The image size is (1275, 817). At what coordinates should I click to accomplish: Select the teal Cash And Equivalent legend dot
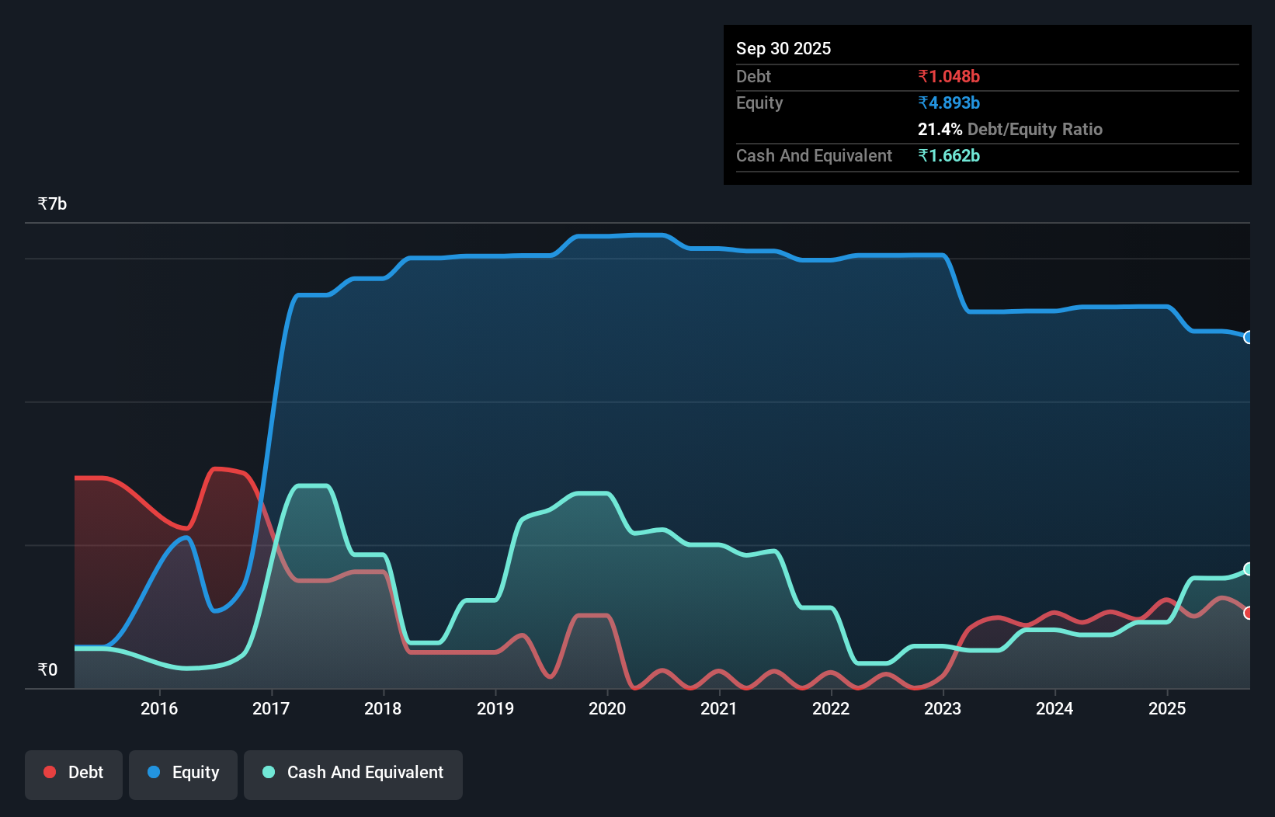pyautogui.click(x=267, y=772)
